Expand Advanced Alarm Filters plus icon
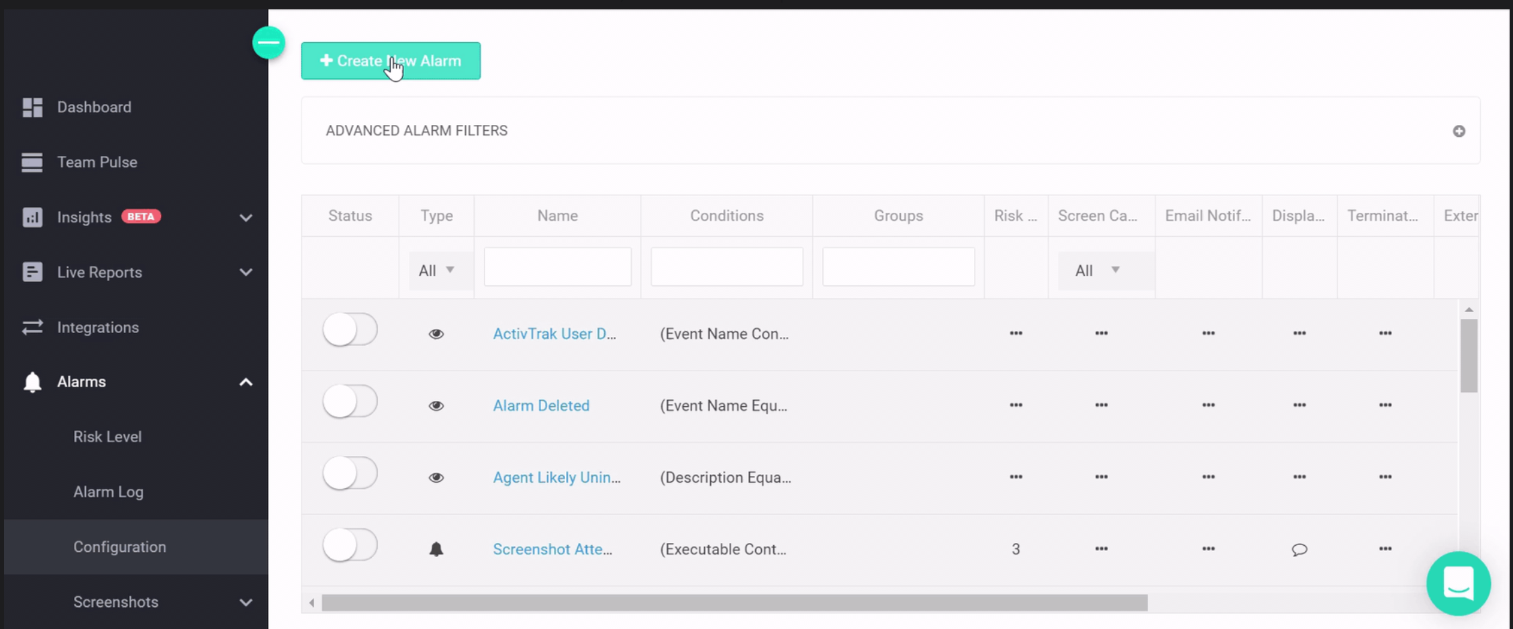This screenshot has height=629, width=1513. click(1459, 131)
